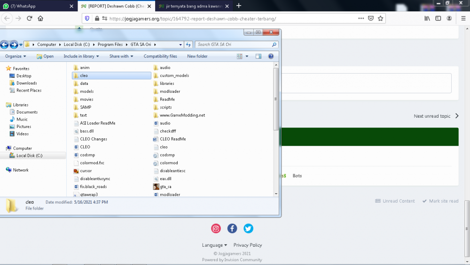Click the Explorer back arrow button
The image size is (470, 265).
5,45
